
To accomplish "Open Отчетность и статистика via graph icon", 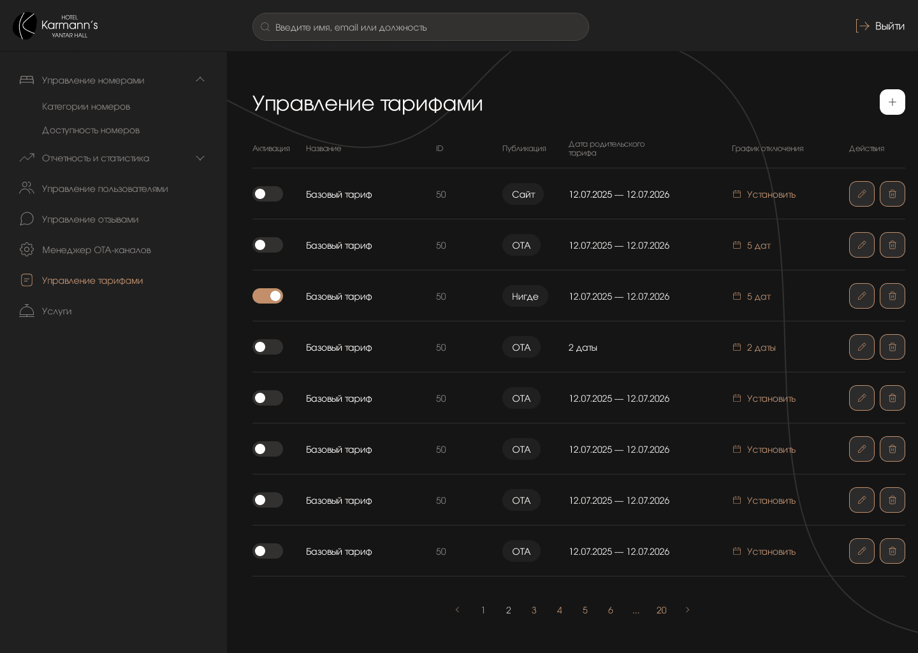I will point(27,158).
